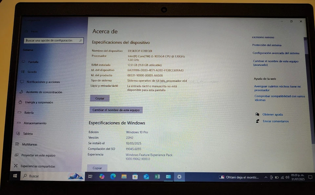The image size is (315, 195).
Task: Click Cambiar el nombre de este equipo button
Action: [116, 110]
